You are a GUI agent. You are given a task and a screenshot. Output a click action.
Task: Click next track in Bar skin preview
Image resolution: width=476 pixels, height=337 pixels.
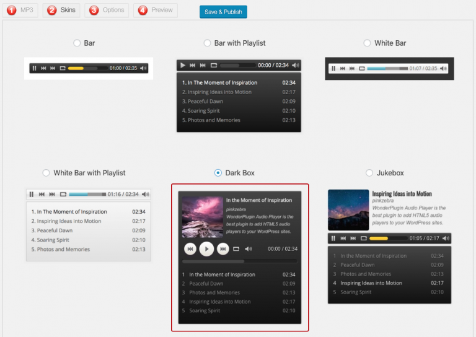(x=53, y=68)
